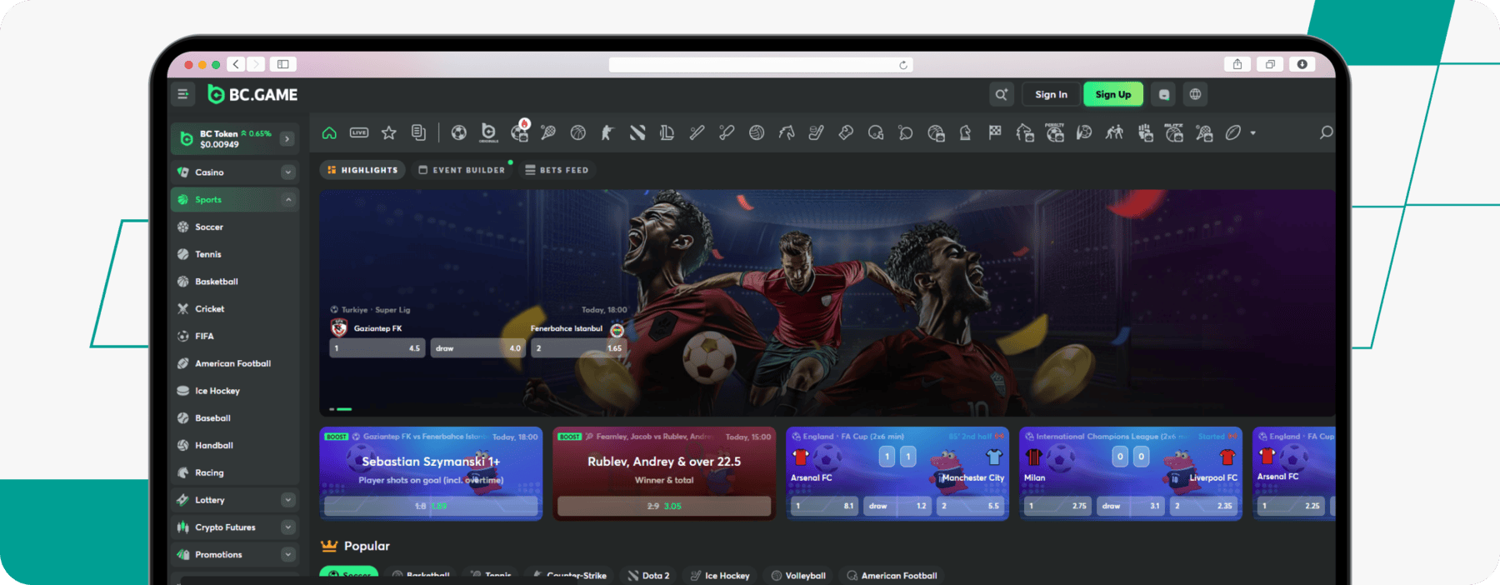1500x585 pixels.
Task: Switch to Bets Feed tab
Action: pos(557,170)
